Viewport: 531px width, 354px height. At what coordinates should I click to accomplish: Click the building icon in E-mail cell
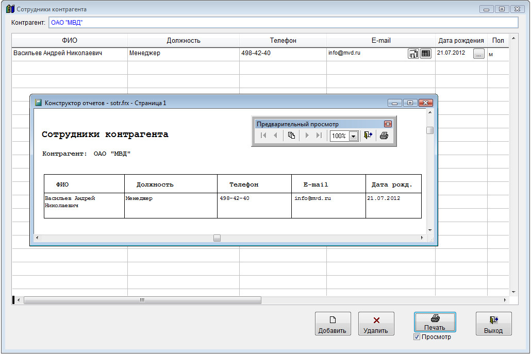pyautogui.click(x=413, y=54)
